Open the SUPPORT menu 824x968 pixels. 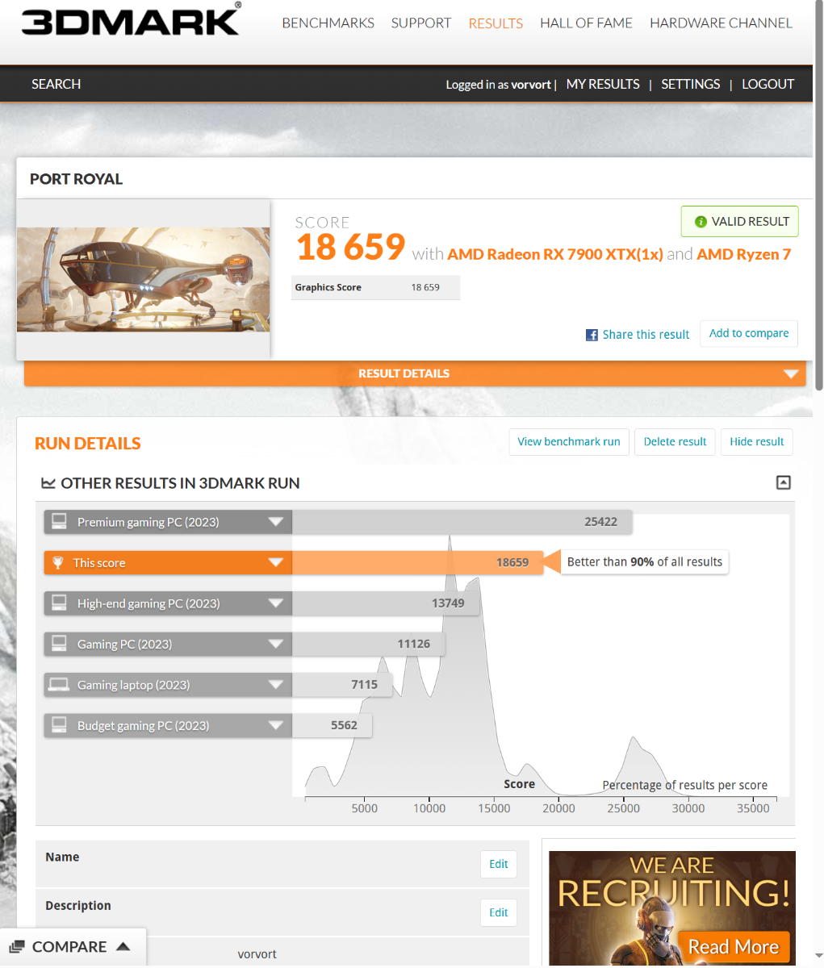point(420,23)
